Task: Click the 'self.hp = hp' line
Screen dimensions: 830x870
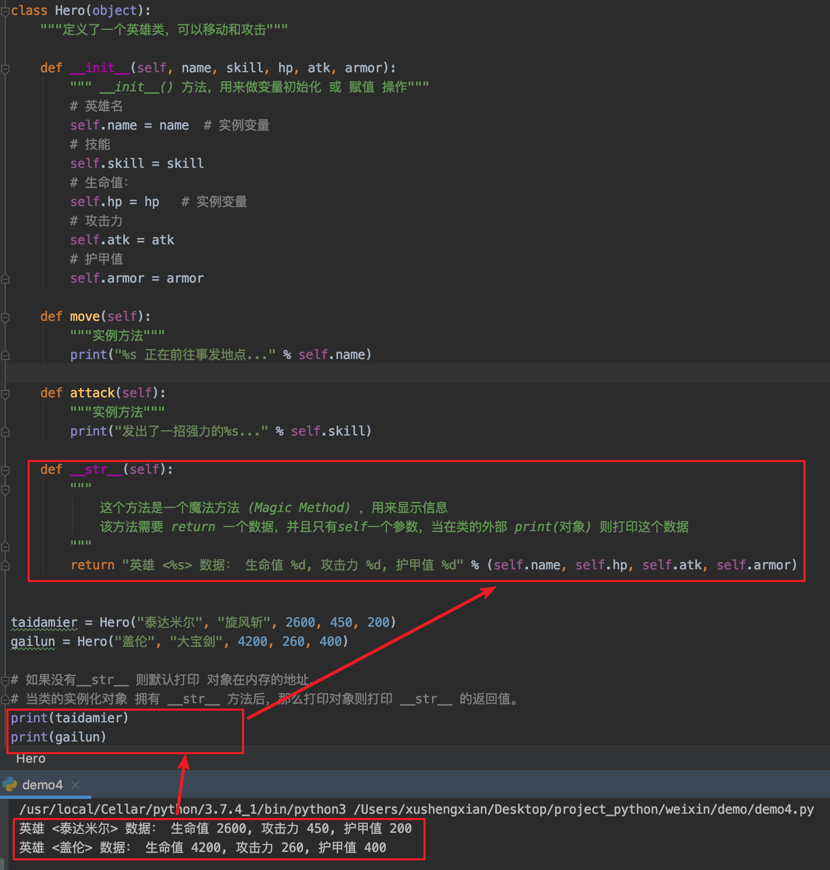Action: [115, 202]
